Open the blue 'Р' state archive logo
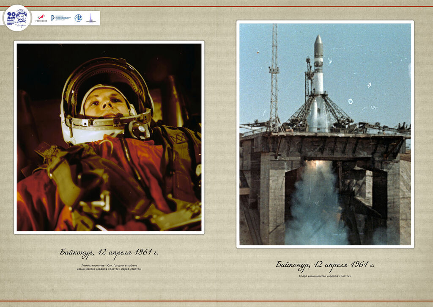The image size is (433, 307). coord(61,18)
